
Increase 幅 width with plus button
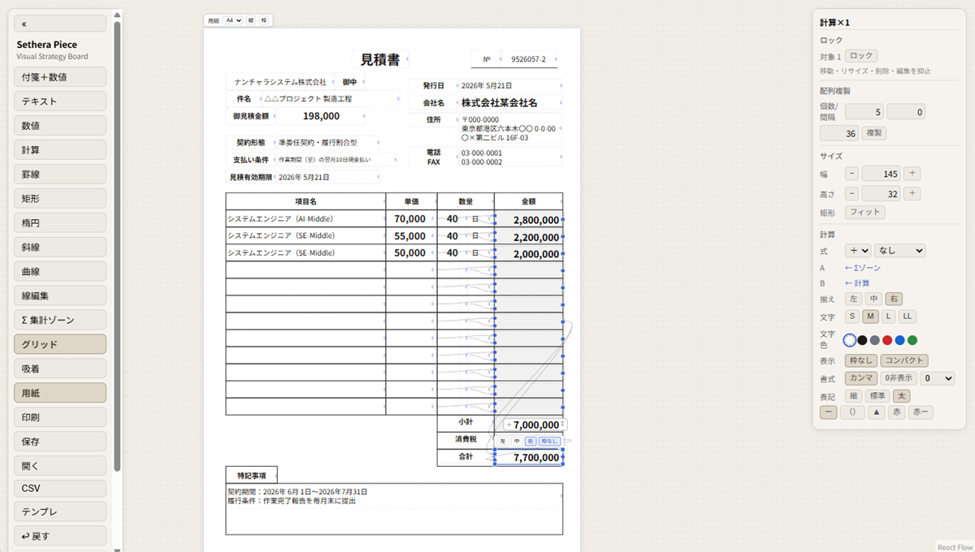tap(912, 173)
